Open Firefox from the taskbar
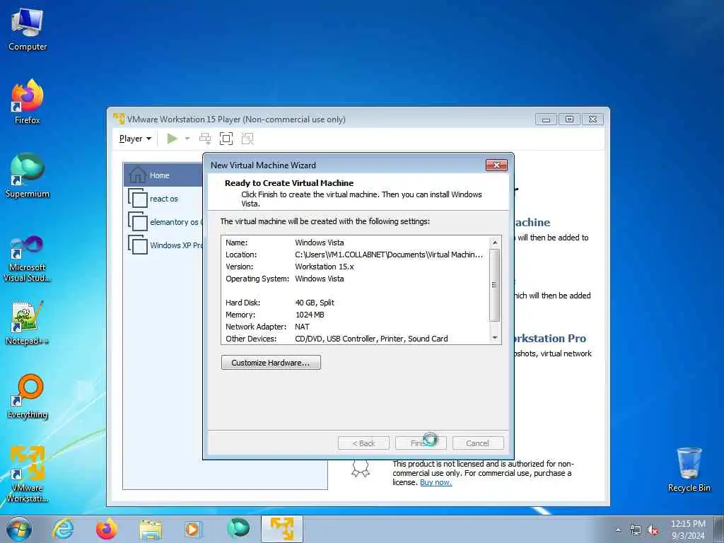 tap(107, 529)
